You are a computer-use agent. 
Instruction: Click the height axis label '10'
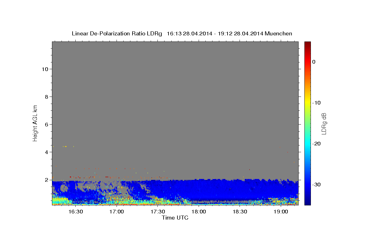click(x=46, y=69)
